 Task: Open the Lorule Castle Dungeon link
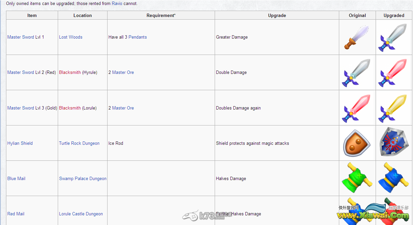point(81,214)
